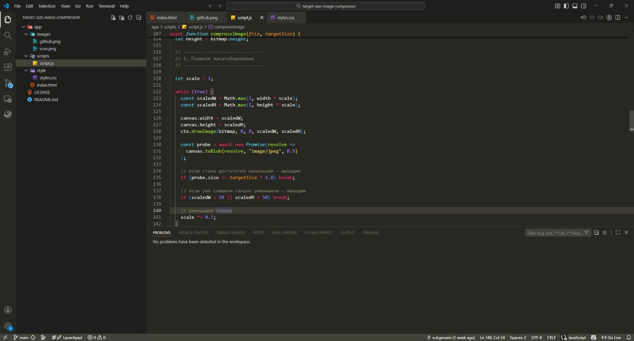Toggle the bottom panel layout button

(576, 6)
